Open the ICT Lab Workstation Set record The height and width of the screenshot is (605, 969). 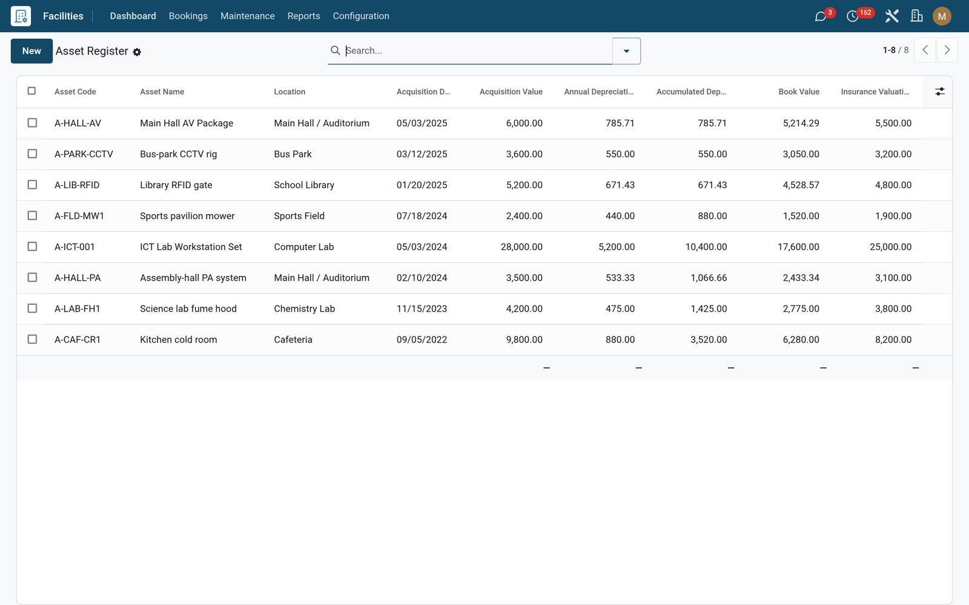(x=191, y=247)
